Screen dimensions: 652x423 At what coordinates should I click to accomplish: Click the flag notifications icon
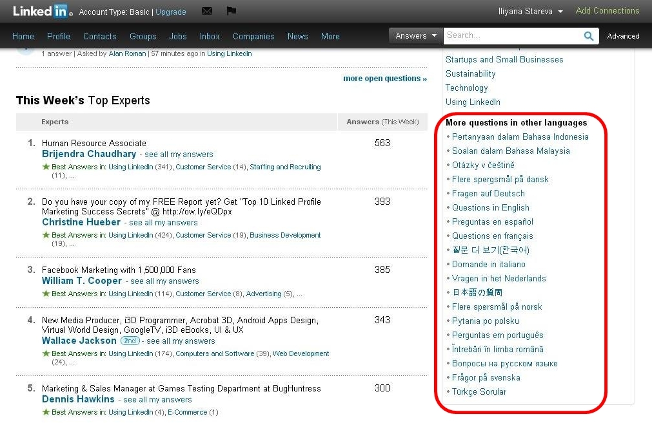(231, 10)
